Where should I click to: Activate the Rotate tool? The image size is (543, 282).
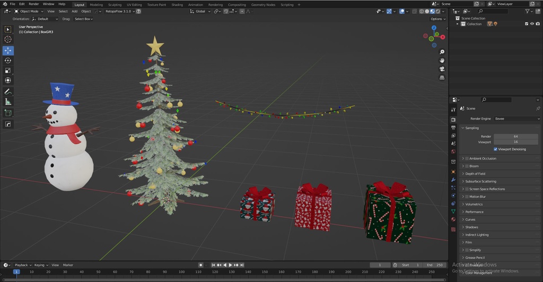coord(8,60)
